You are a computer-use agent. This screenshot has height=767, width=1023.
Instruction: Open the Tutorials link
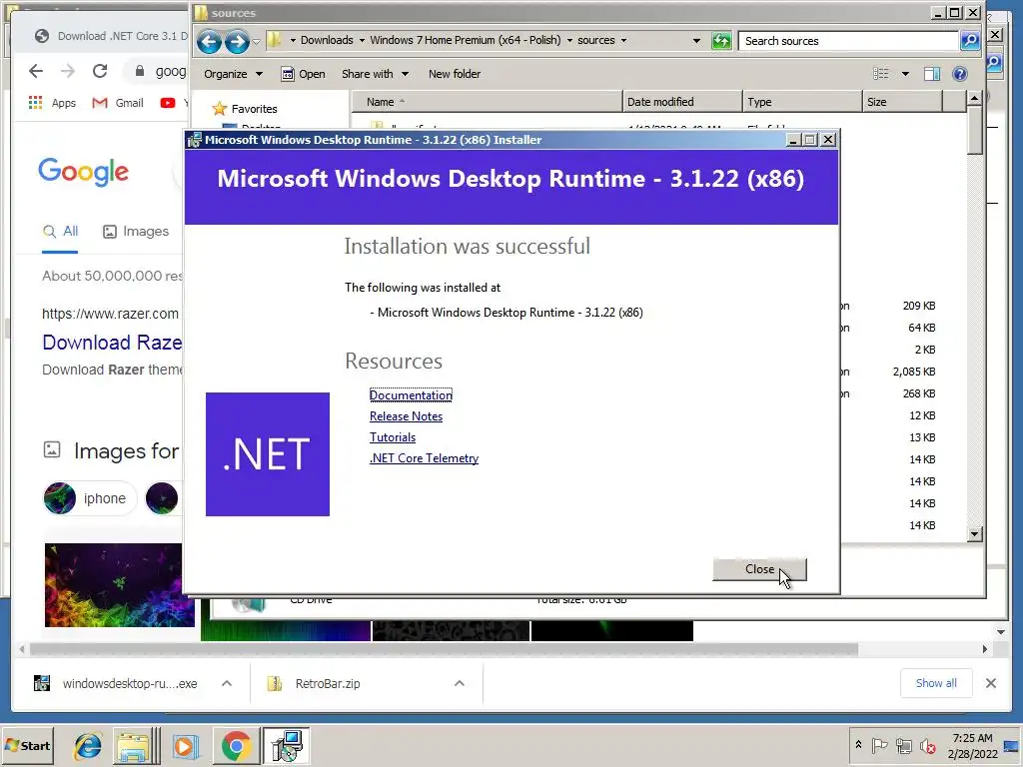[x=392, y=437]
